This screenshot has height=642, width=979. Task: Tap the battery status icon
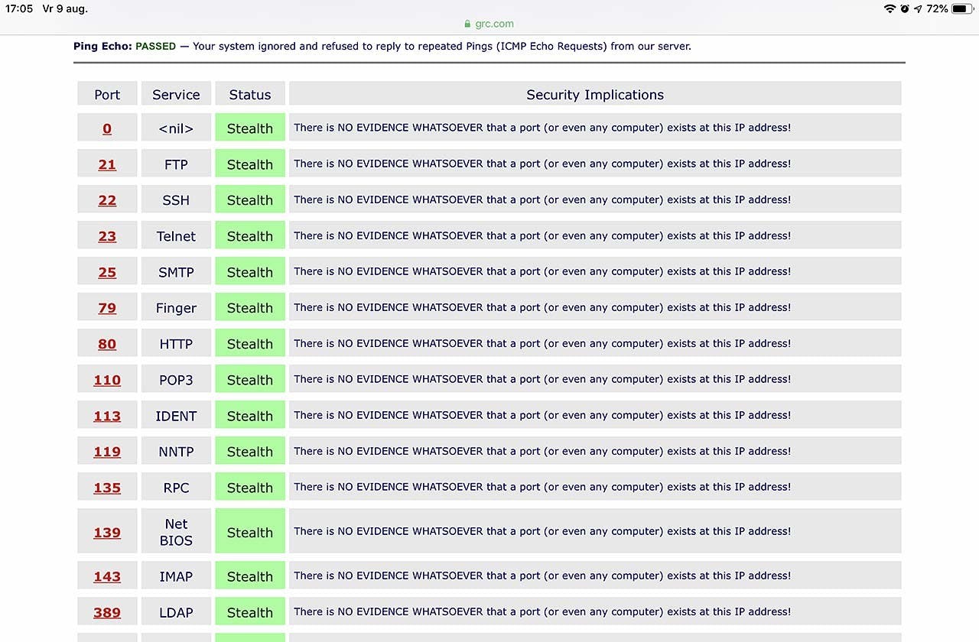pos(961,9)
